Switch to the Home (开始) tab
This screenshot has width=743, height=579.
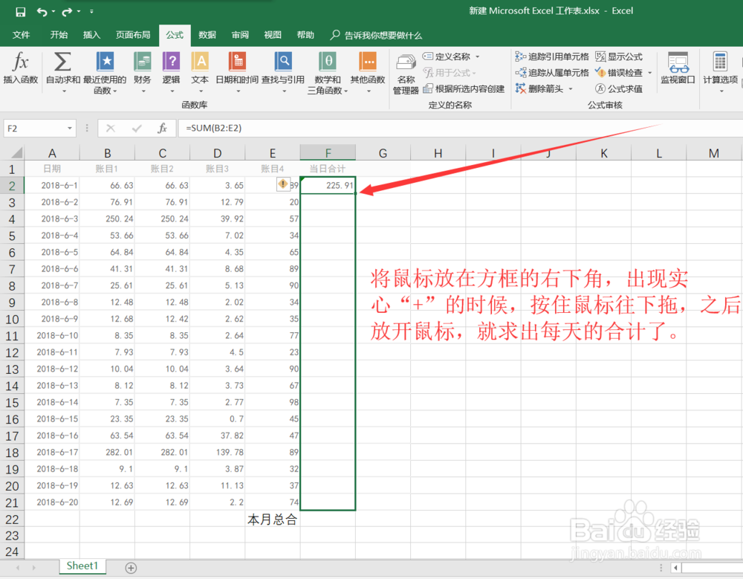[x=59, y=35]
